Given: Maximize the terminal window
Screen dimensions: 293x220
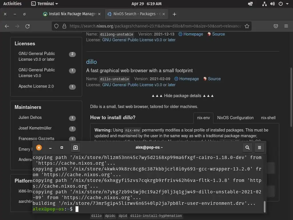Looking at the screenshot, I should (x=62, y=148).
